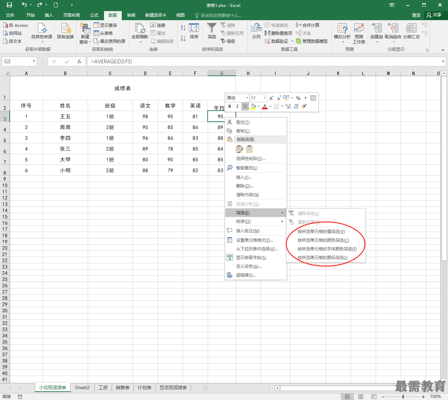Viewport: 448px width, 400px height.
Task: Sort ascending A to Z
Action: (183, 27)
